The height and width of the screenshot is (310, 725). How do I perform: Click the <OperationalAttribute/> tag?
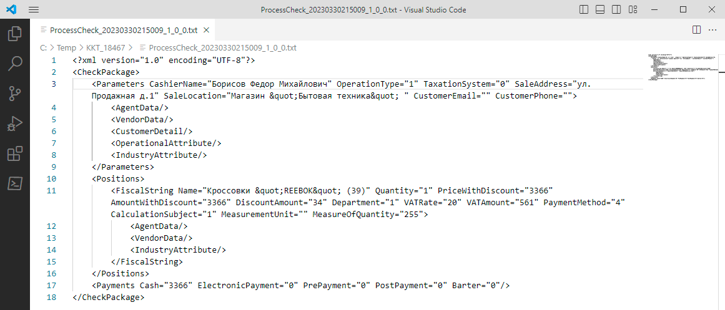[x=166, y=143]
